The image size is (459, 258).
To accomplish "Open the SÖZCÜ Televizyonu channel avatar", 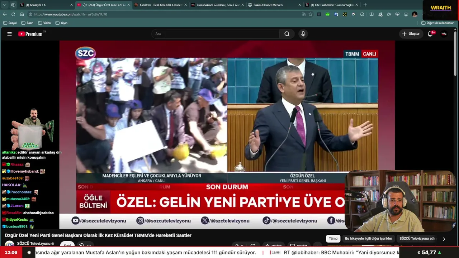I will point(9,244).
